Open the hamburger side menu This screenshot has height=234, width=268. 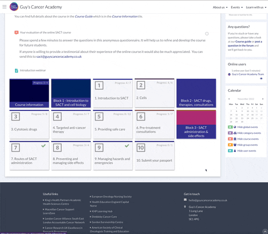[4, 7]
